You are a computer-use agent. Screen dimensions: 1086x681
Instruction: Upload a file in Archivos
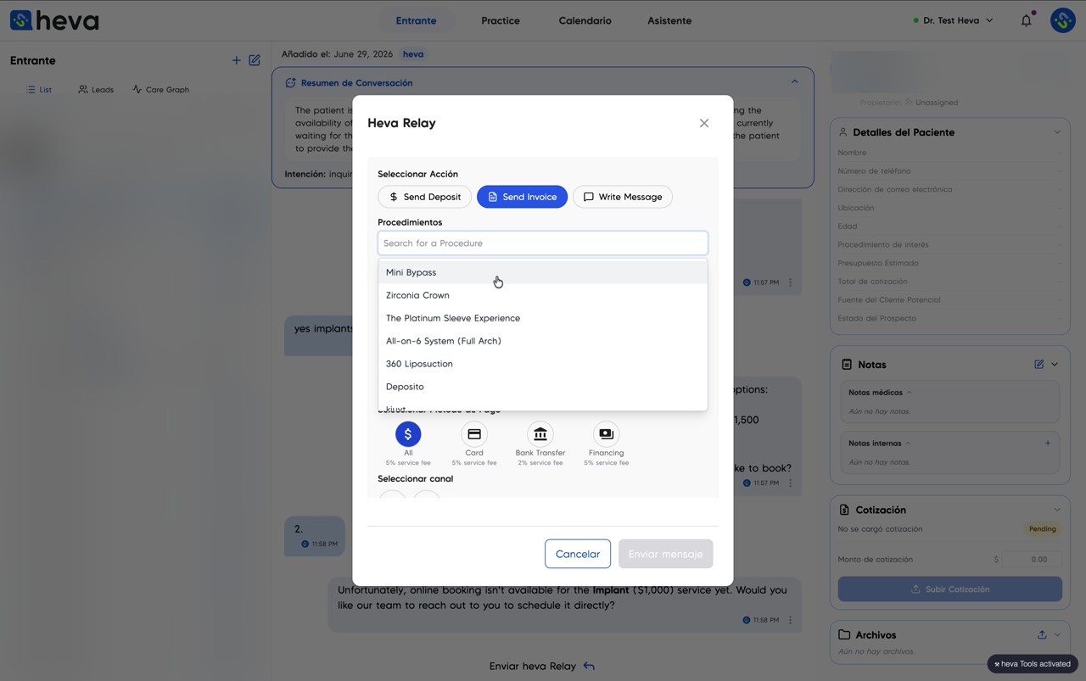[x=1042, y=634]
